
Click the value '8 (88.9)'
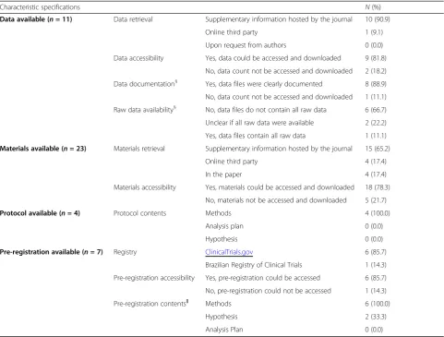(x=376, y=84)
